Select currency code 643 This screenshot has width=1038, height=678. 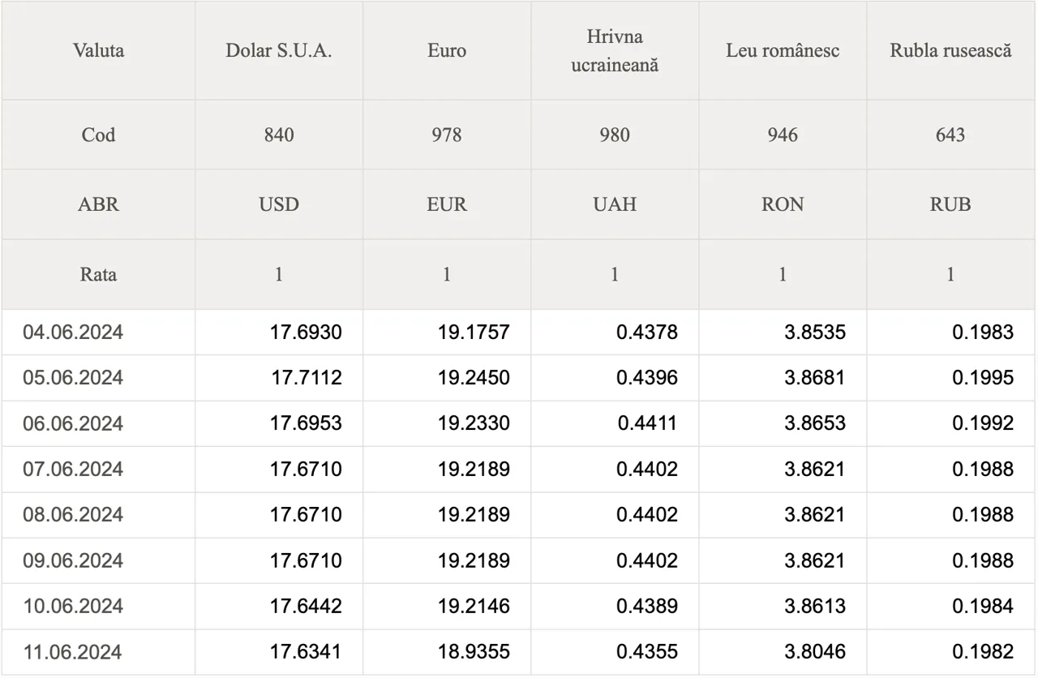pyautogui.click(x=950, y=135)
